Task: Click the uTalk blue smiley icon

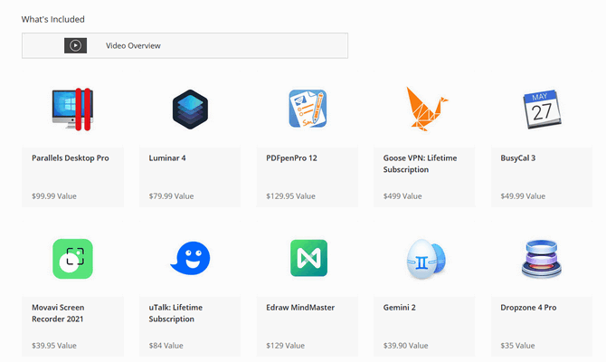Action: point(190,258)
